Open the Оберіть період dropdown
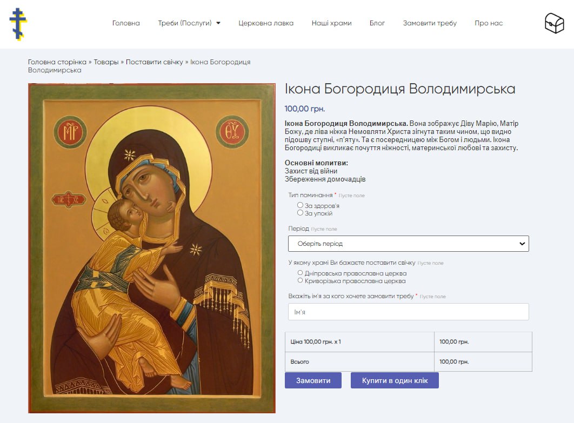Screen dimensions: 574x423 [x=408, y=244]
